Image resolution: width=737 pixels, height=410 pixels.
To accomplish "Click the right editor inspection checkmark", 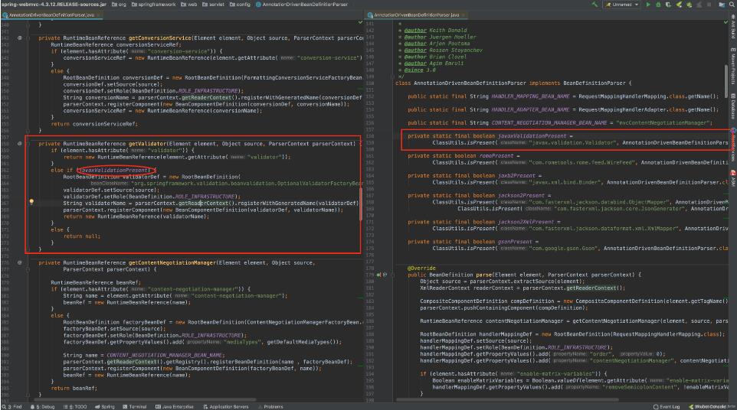I will [726, 22].
